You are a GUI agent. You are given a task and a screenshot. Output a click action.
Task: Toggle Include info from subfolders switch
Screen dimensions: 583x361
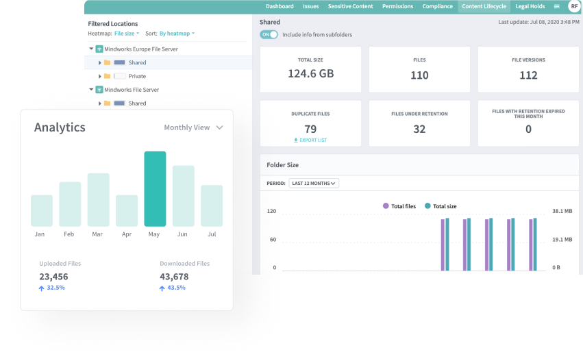(x=269, y=34)
